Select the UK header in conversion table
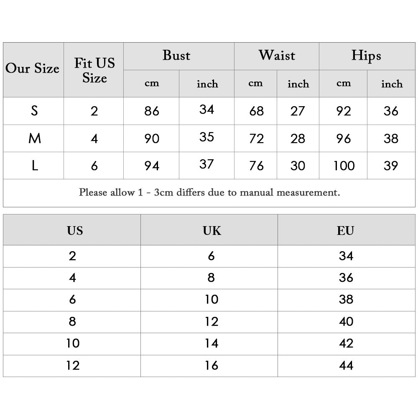This screenshot has width=418, height=418. click(212, 230)
